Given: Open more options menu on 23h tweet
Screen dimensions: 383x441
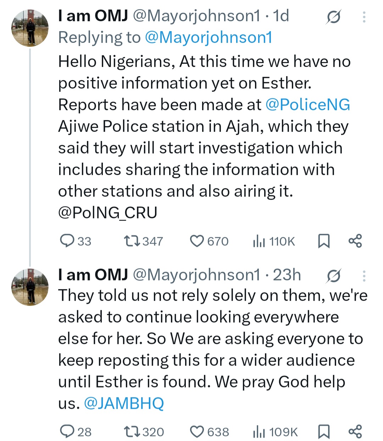Looking at the screenshot, I should pos(364,275).
